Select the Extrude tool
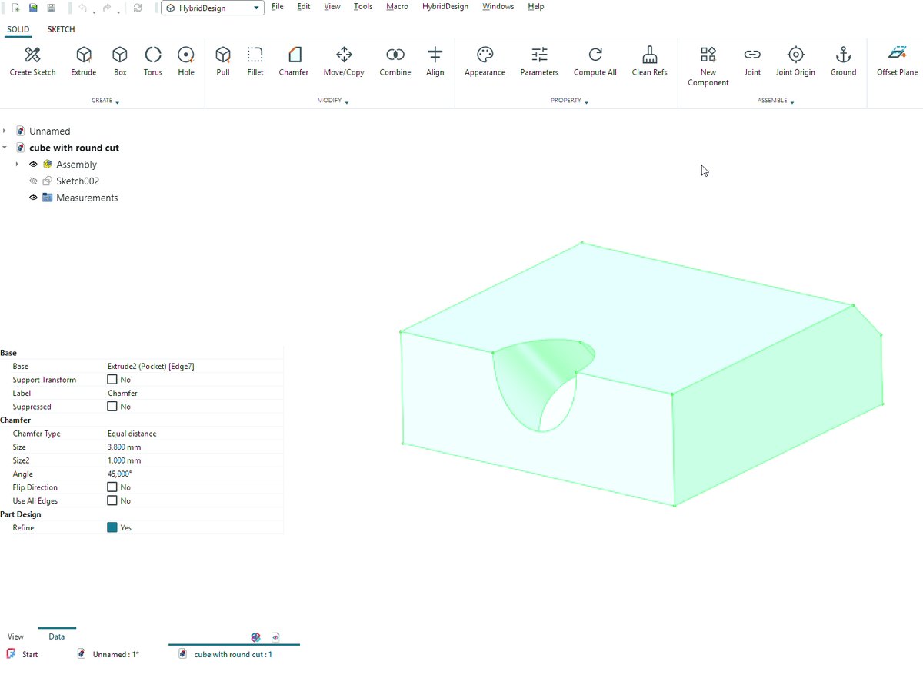Image resolution: width=923 pixels, height=688 pixels. pyautogui.click(x=84, y=61)
